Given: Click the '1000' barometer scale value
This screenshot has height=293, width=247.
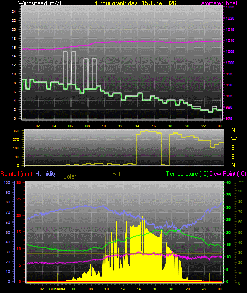Looking at the screenshot, I should pos(230,63).
